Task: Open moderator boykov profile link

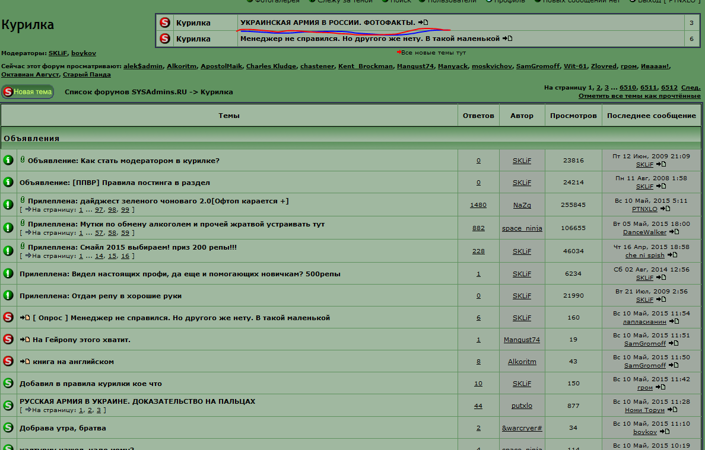Action: click(84, 53)
